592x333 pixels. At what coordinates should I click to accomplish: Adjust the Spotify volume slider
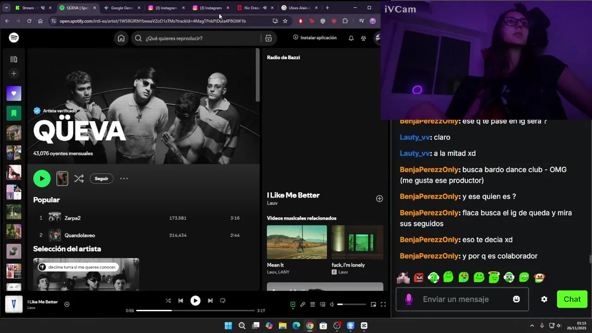351,304
